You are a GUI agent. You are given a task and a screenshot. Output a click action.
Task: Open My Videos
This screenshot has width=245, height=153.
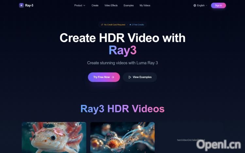[x=145, y=5]
